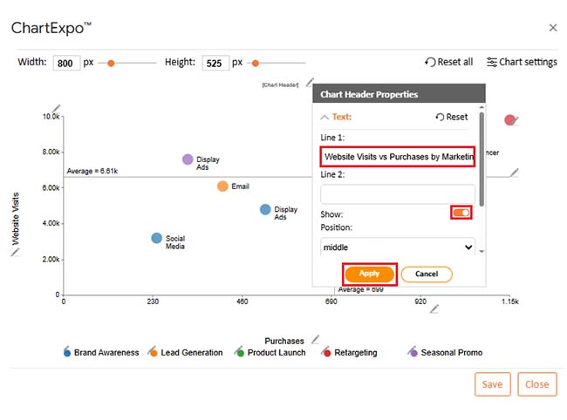Cancel the chart header edits
567x420 pixels.
coord(427,274)
